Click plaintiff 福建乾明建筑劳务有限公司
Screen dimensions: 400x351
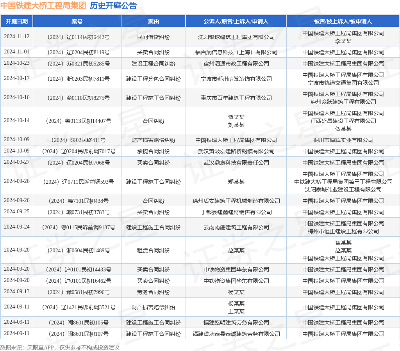[236, 323]
